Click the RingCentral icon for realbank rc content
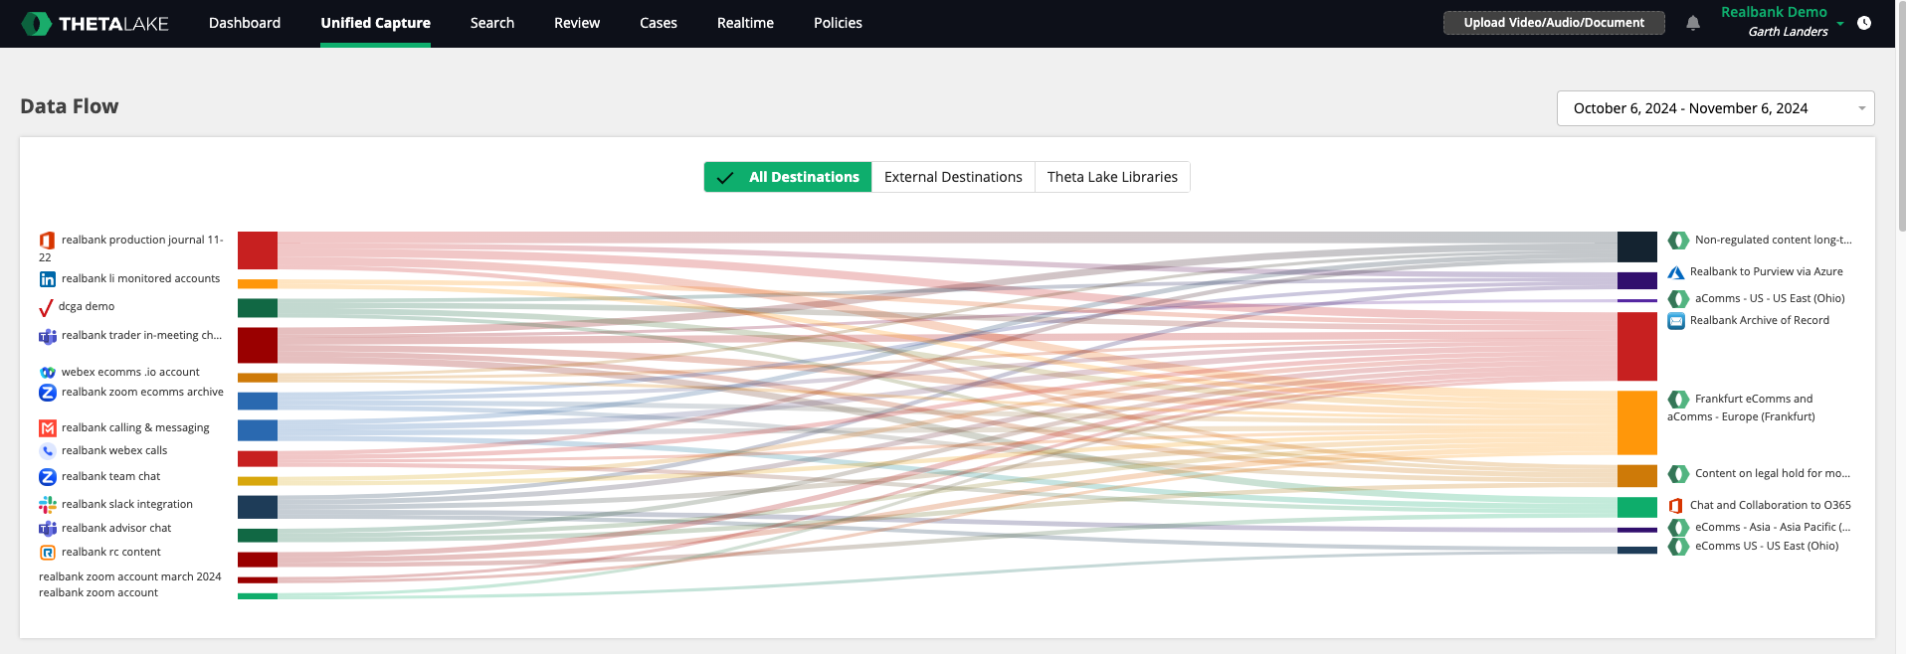This screenshot has width=1906, height=654. coord(47,553)
